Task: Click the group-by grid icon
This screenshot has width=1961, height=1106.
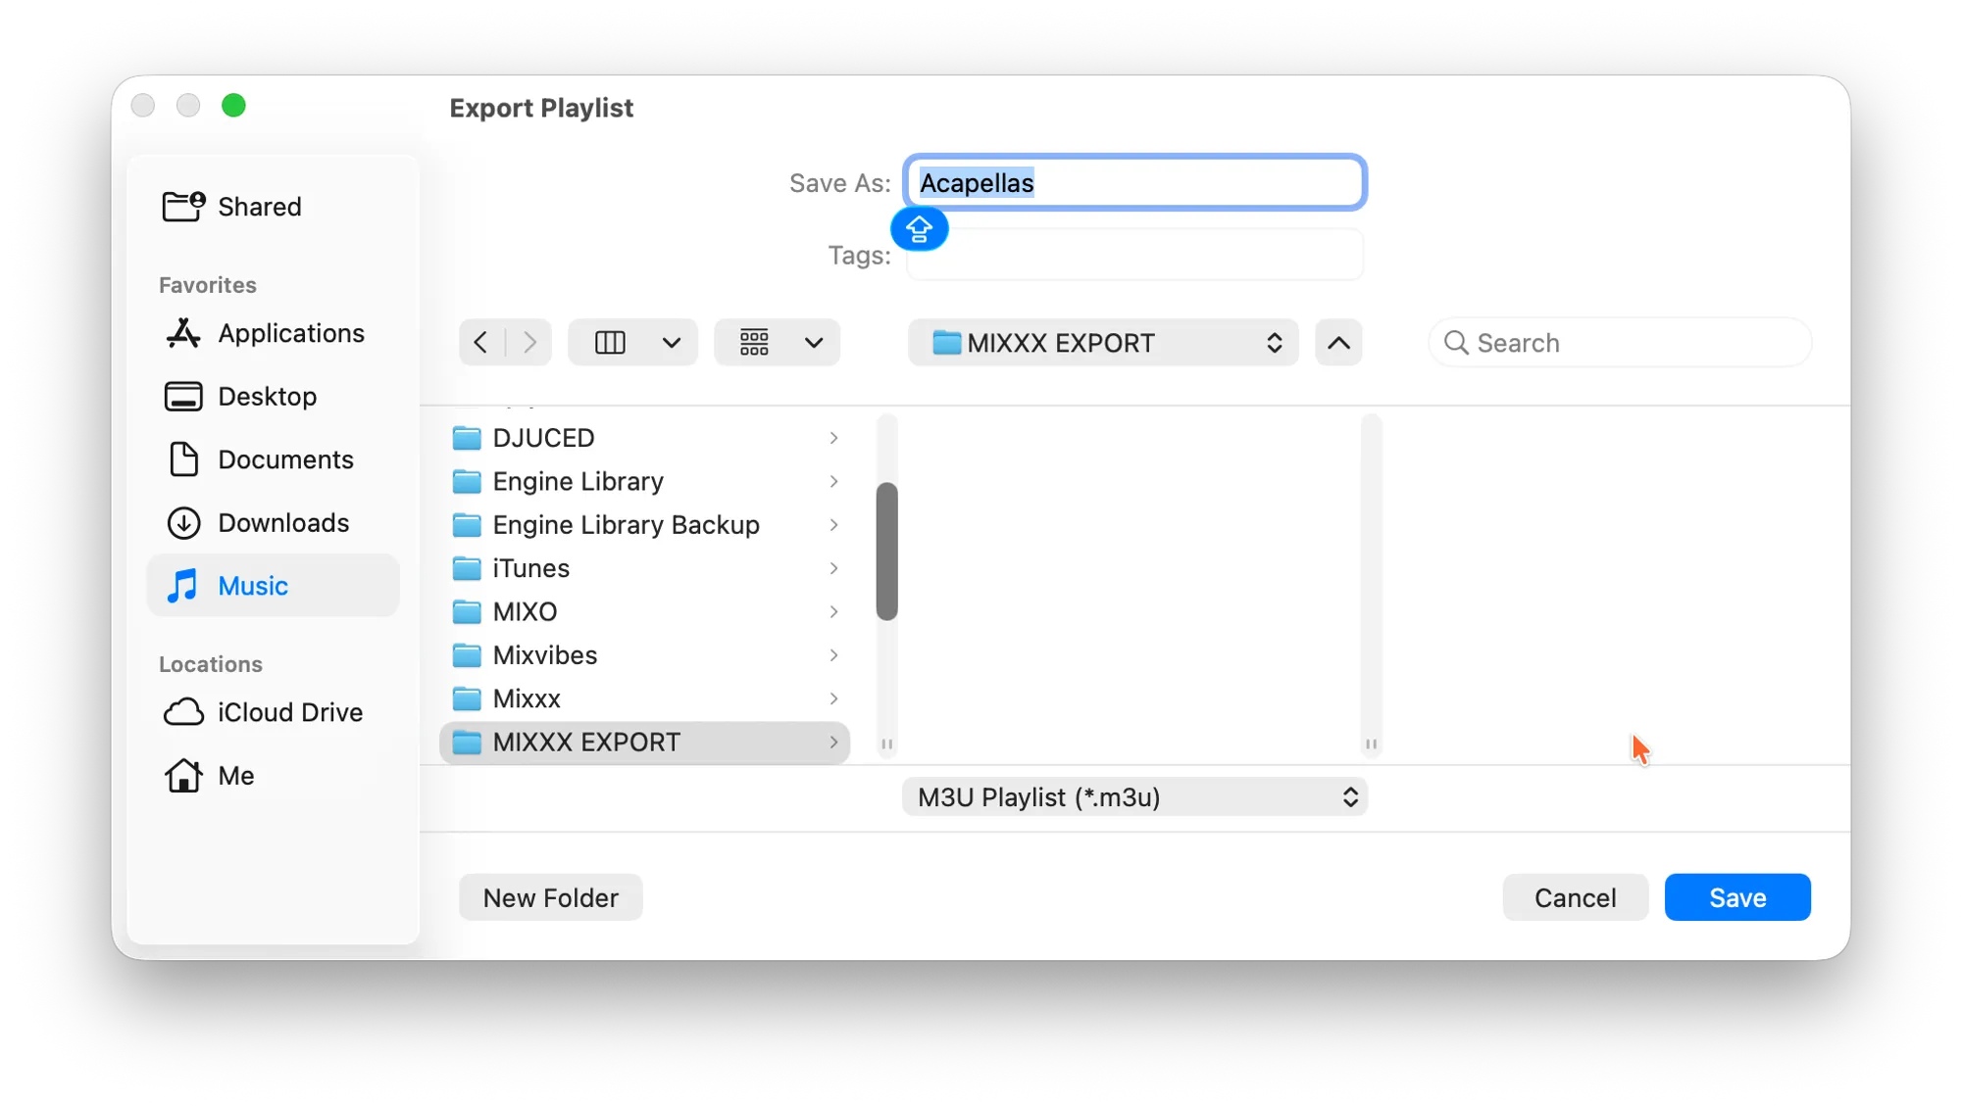Action: click(x=754, y=343)
